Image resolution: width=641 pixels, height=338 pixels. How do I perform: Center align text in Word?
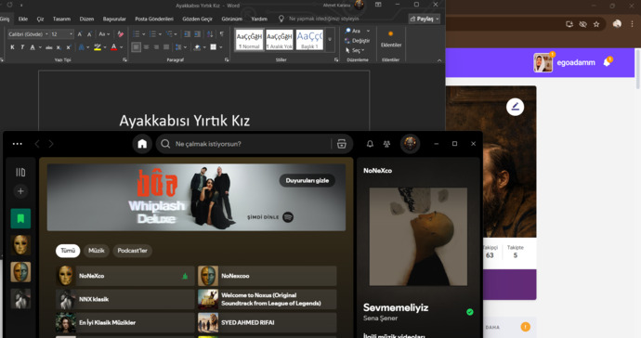coord(146,47)
